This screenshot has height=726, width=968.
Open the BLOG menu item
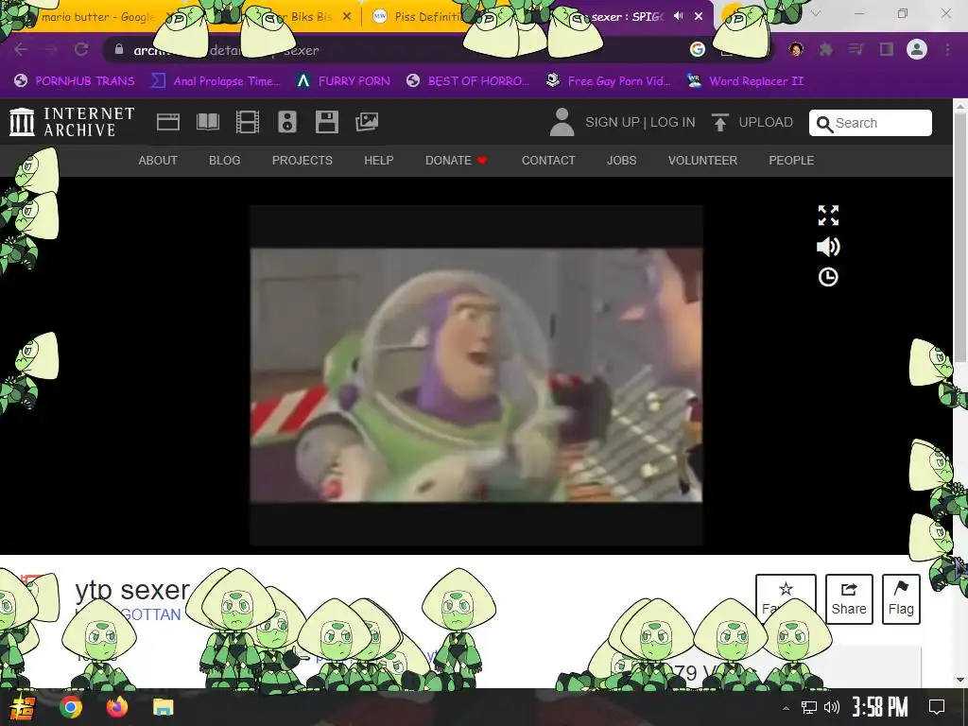tap(224, 161)
